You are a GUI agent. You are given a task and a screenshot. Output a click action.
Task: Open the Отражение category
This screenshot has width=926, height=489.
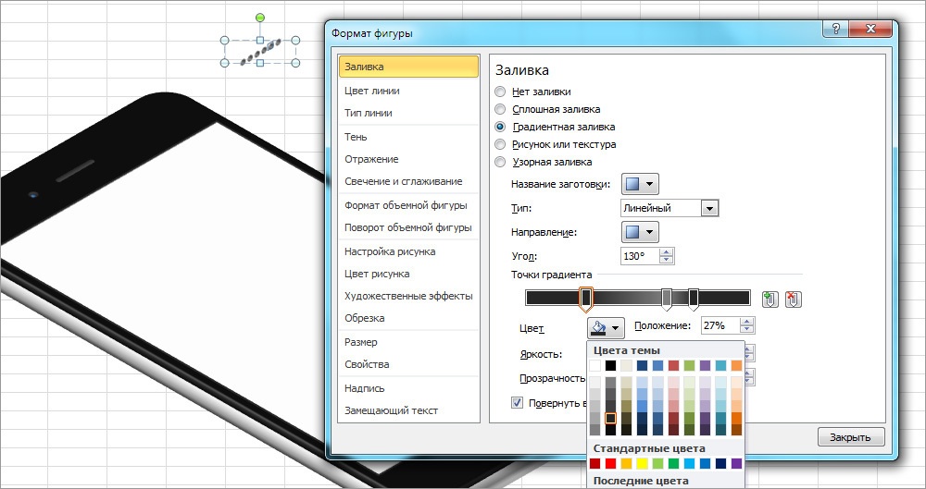click(408, 159)
